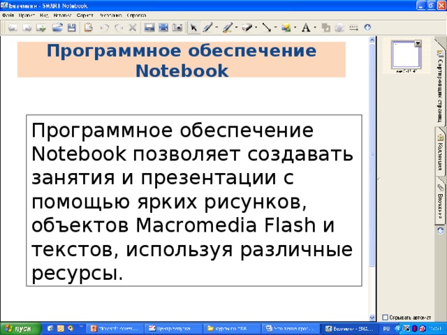Screen dimensions: 447x335
Task: Show hidden quick launch icons chevron
Action: point(81,326)
